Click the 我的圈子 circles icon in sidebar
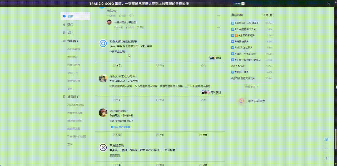337x166 pixels. (x=64, y=41)
